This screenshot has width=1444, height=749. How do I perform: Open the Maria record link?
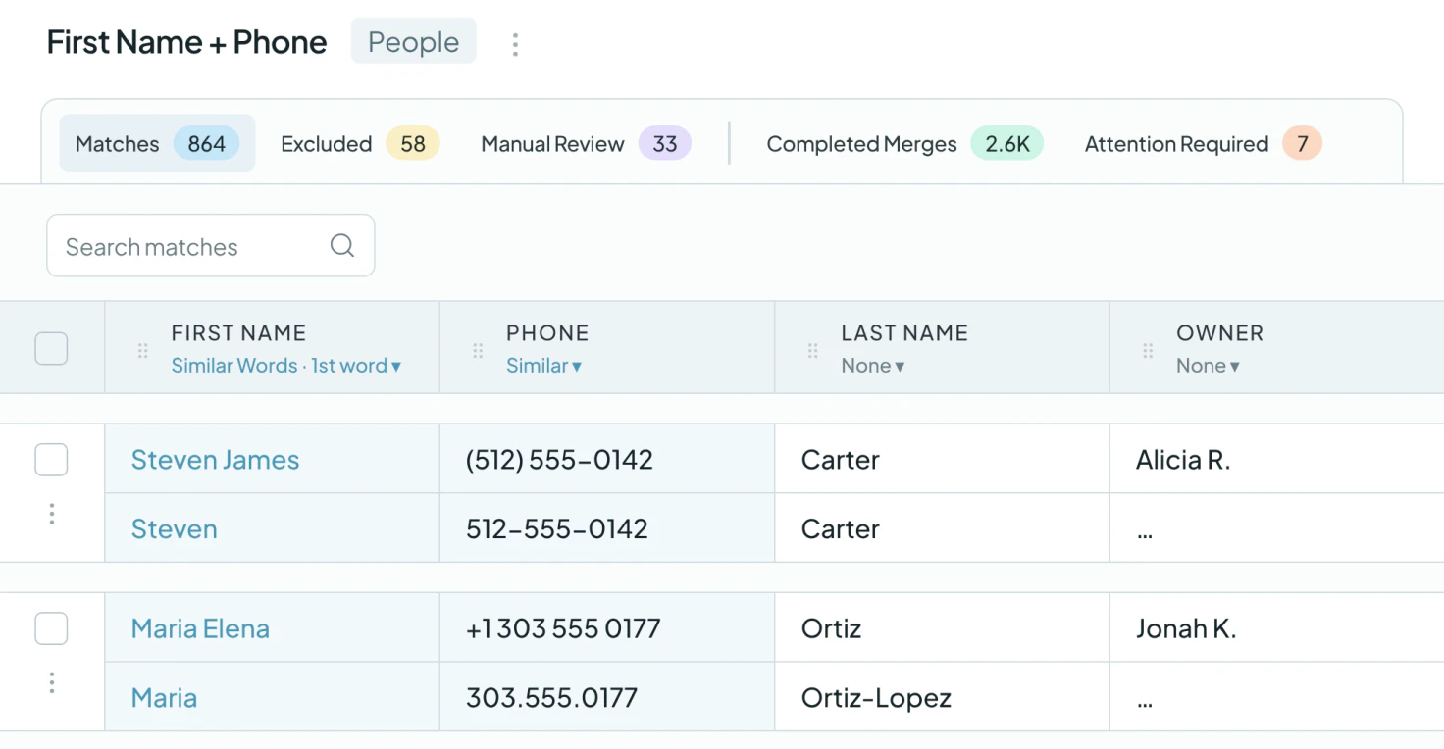[164, 698]
